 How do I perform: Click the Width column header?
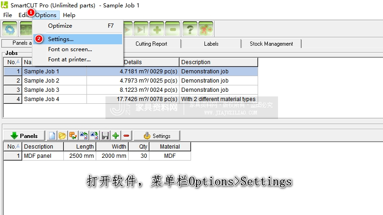click(112, 147)
